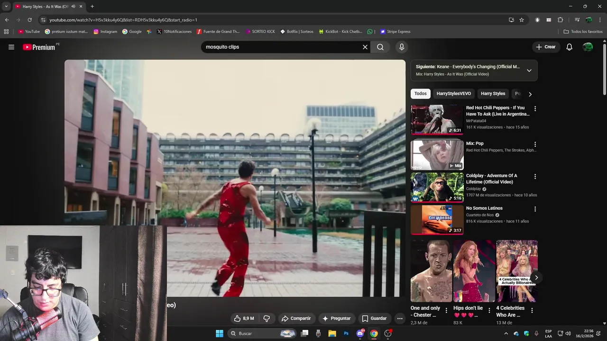
Task: Open options for 'Hips don't lie' Short
Action: coord(489,311)
